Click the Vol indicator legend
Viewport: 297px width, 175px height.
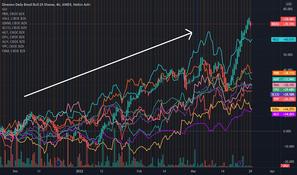(x=4, y=9)
